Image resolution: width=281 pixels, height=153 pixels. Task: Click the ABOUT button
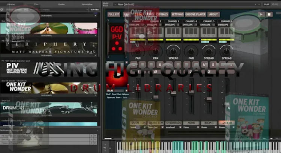pyautogui.click(x=213, y=14)
